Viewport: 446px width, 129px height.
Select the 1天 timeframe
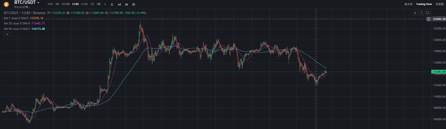[92, 4]
